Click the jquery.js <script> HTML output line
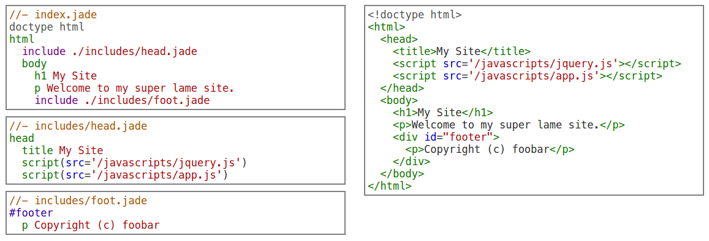 [537, 64]
